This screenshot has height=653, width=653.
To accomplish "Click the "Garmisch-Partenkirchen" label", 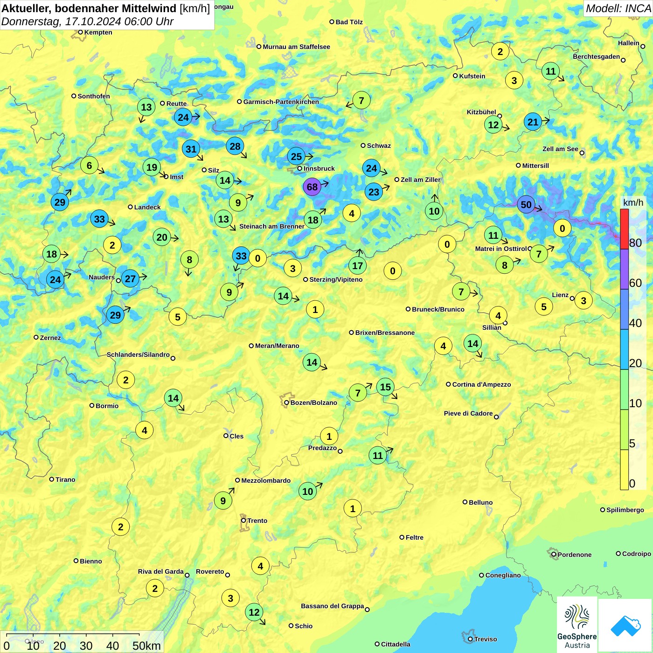I will coord(281,102).
